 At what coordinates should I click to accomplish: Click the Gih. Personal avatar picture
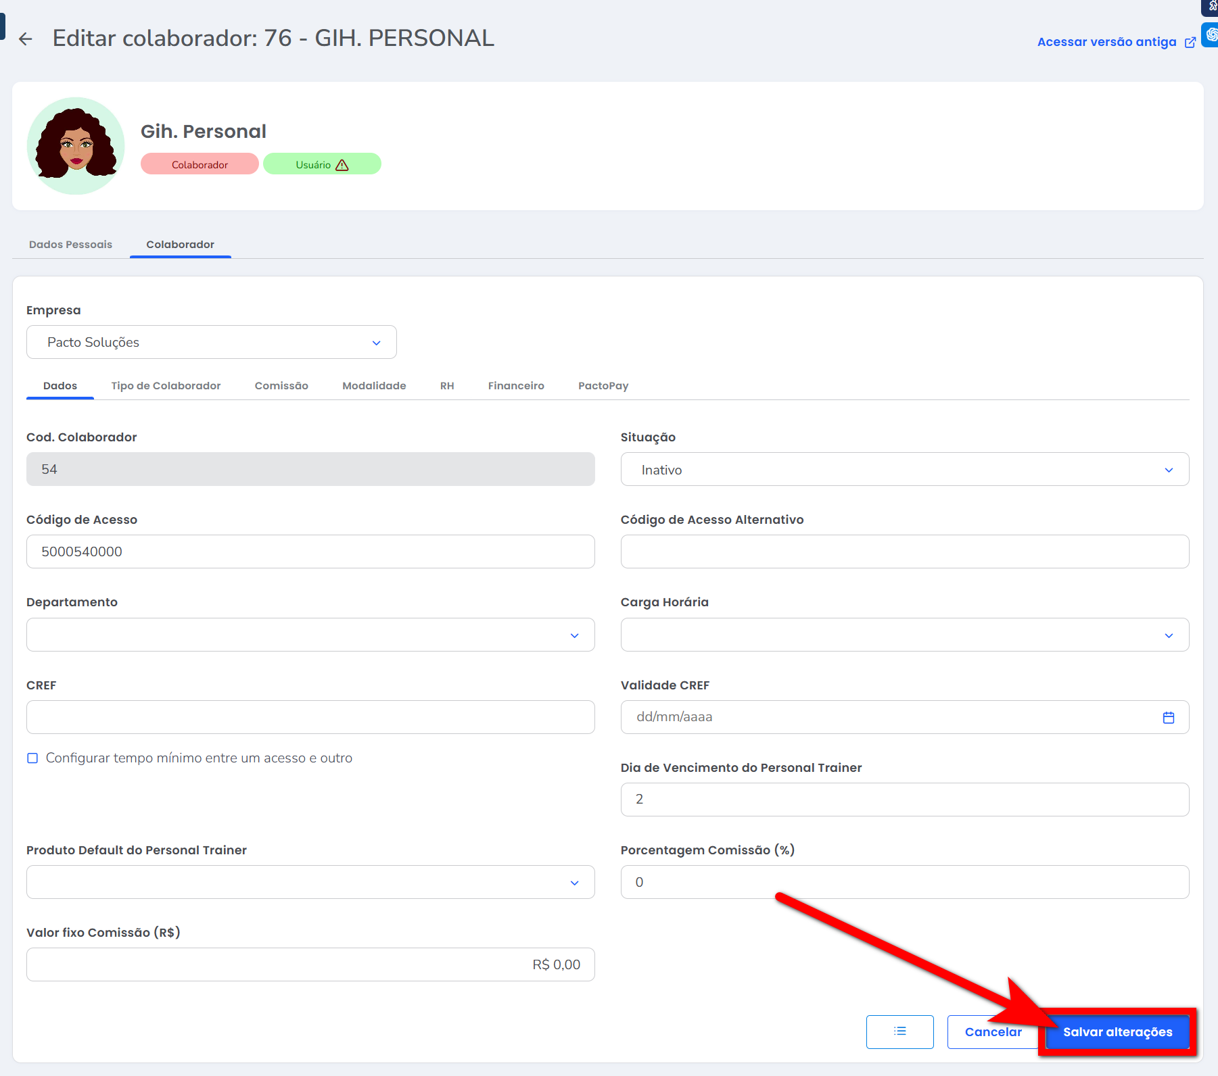click(x=76, y=146)
